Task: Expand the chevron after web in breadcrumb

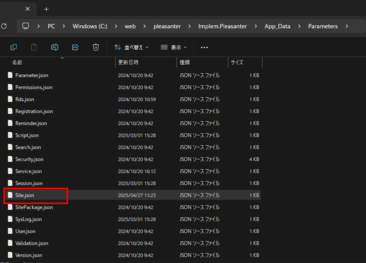Action: point(145,26)
